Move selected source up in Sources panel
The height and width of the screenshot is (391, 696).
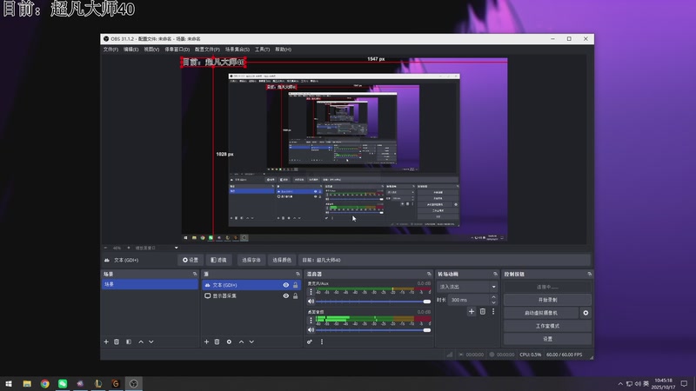(x=241, y=341)
